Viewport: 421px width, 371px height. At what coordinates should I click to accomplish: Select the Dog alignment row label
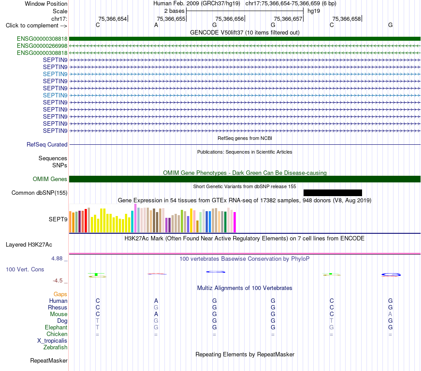point(62,321)
